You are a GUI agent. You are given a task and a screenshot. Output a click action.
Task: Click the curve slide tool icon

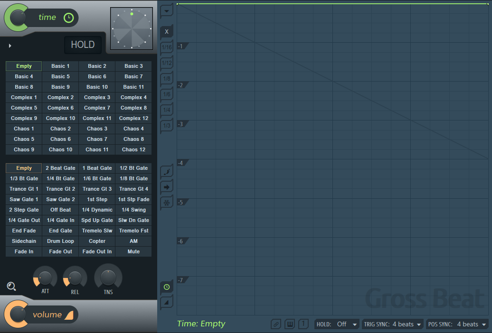coord(167,172)
